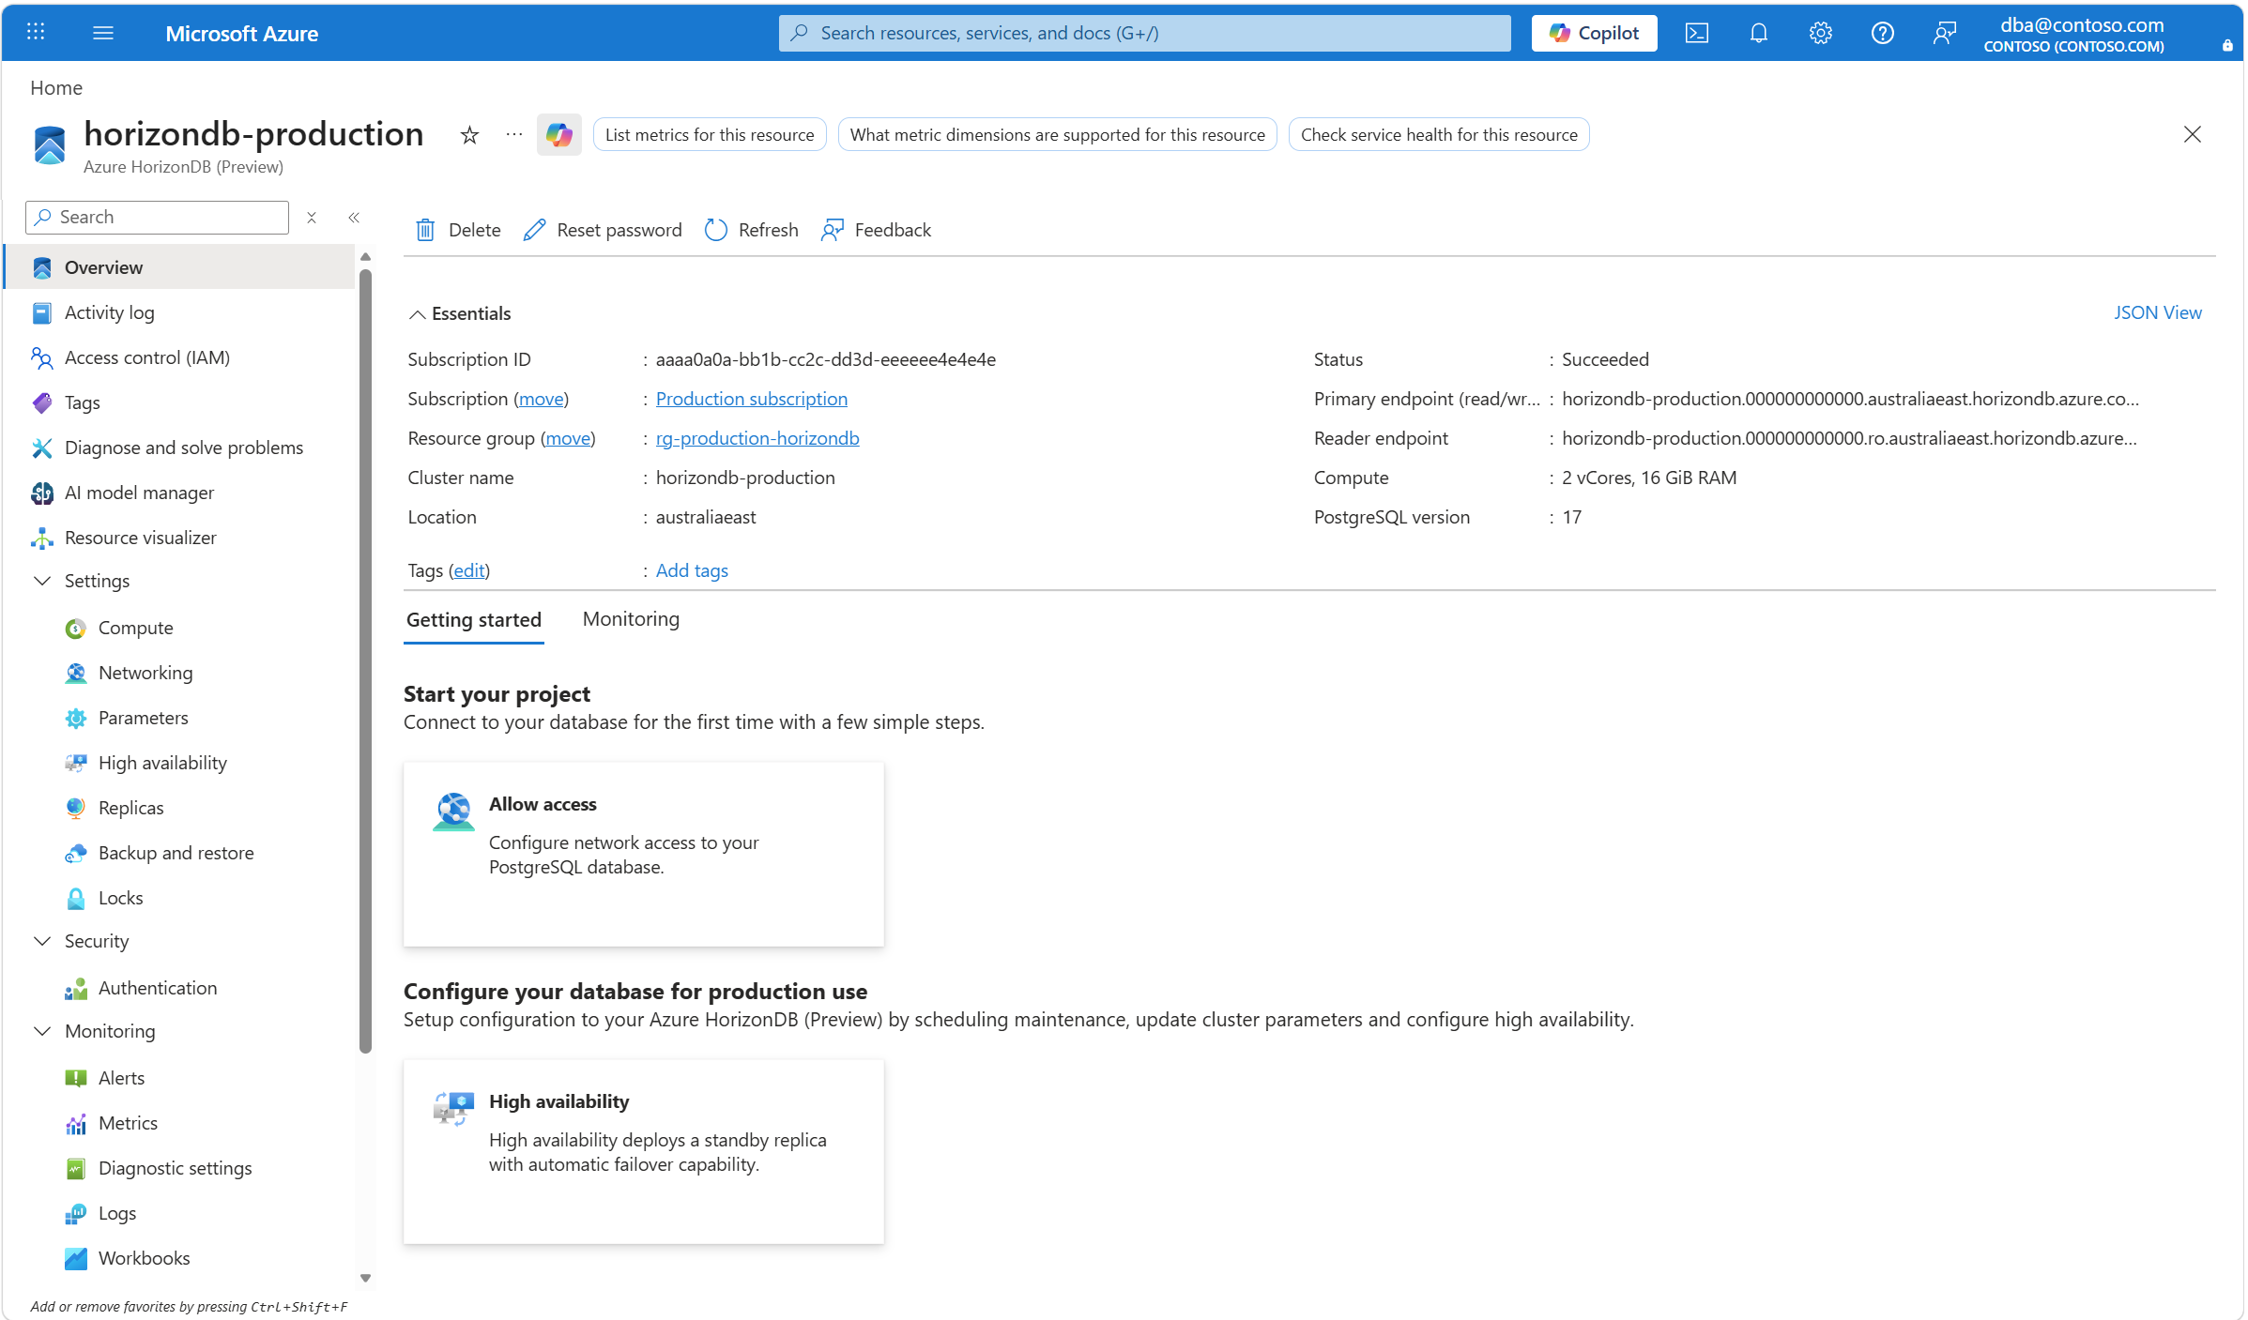2248x1320 pixels.
Task: Open the Allow access card
Action: [644, 854]
